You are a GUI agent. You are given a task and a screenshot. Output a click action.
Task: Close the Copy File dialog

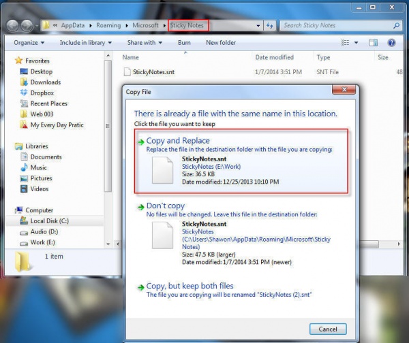click(344, 89)
